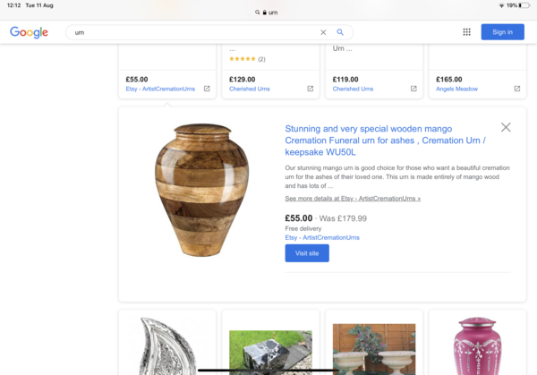This screenshot has width=537, height=375.
Task: Click the Sign in button
Action: (502, 32)
